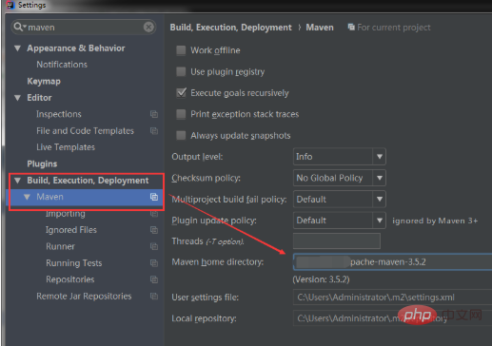
Task: Open the Runner settings page
Action: [x=60, y=246]
